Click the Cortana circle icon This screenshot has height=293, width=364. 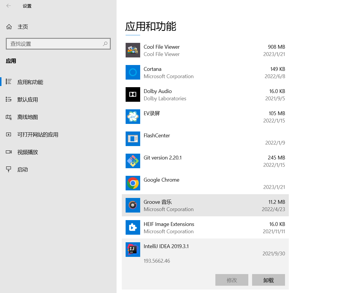(133, 72)
